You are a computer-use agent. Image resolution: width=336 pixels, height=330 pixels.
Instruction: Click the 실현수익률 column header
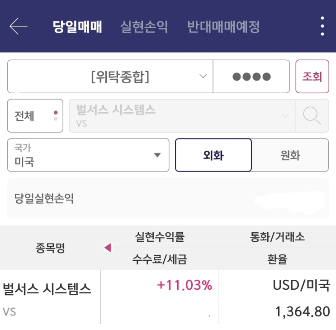point(160,236)
